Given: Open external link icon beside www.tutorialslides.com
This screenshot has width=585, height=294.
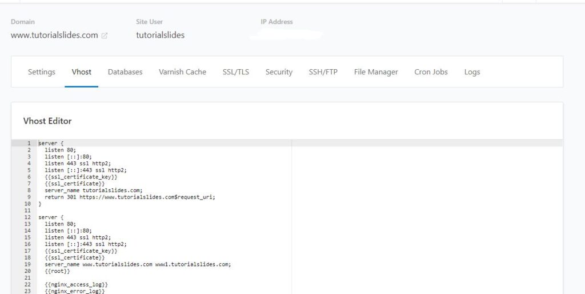Looking at the screenshot, I should pyautogui.click(x=105, y=35).
